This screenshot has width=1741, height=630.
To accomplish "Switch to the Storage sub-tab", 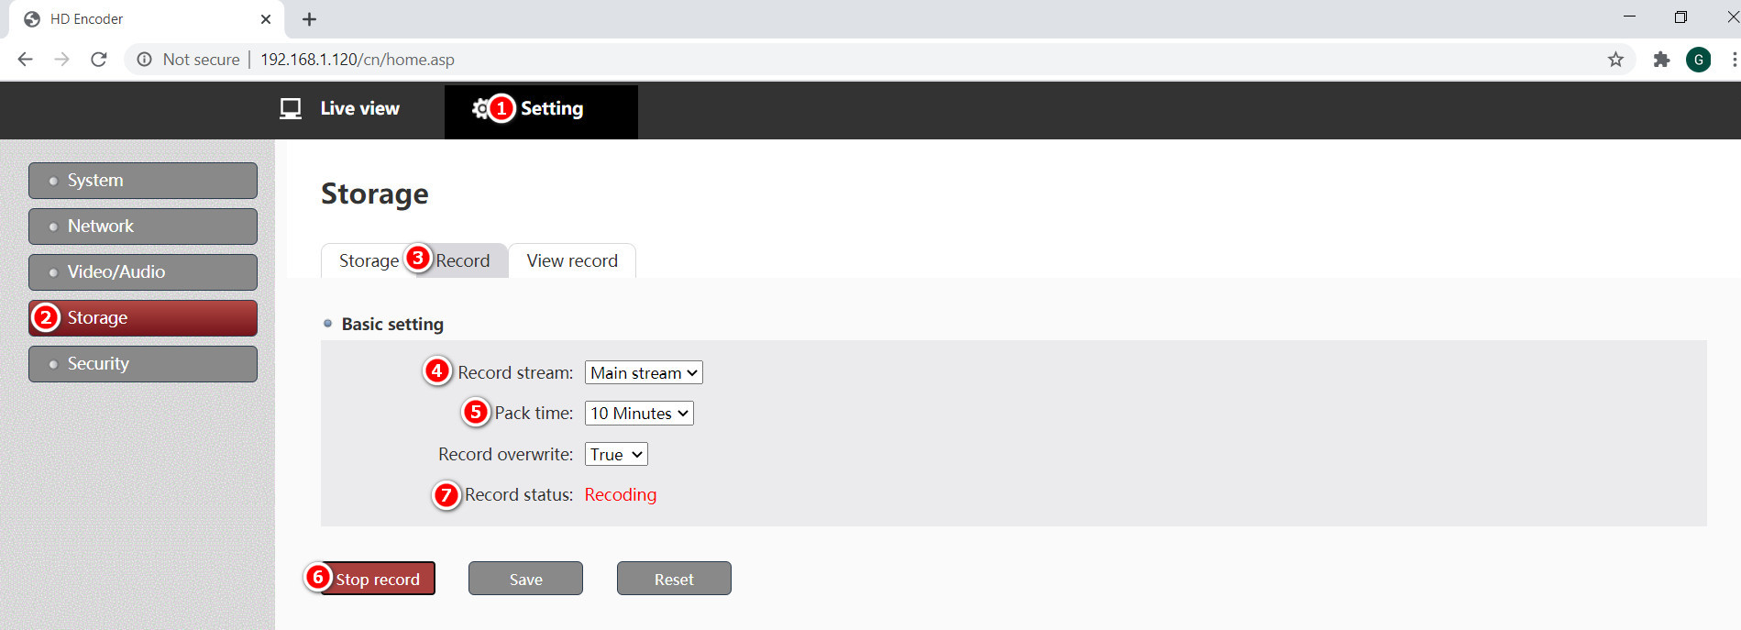I will (368, 261).
